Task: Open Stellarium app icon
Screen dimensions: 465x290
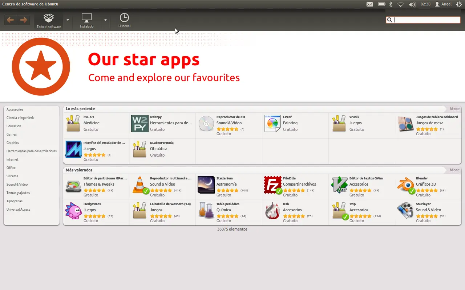Action: [x=206, y=185]
